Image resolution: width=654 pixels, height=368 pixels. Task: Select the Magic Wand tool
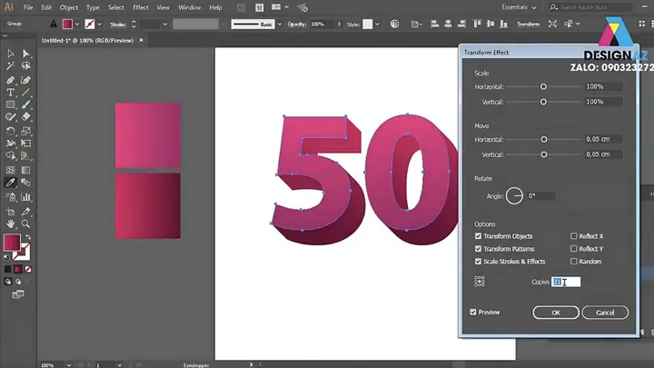coord(10,66)
